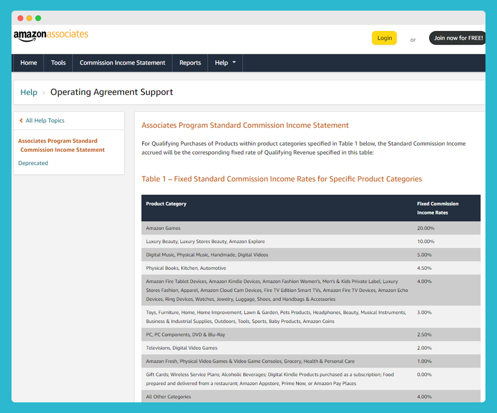
Task: Click the 1.00% rate cell
Action: click(424, 361)
